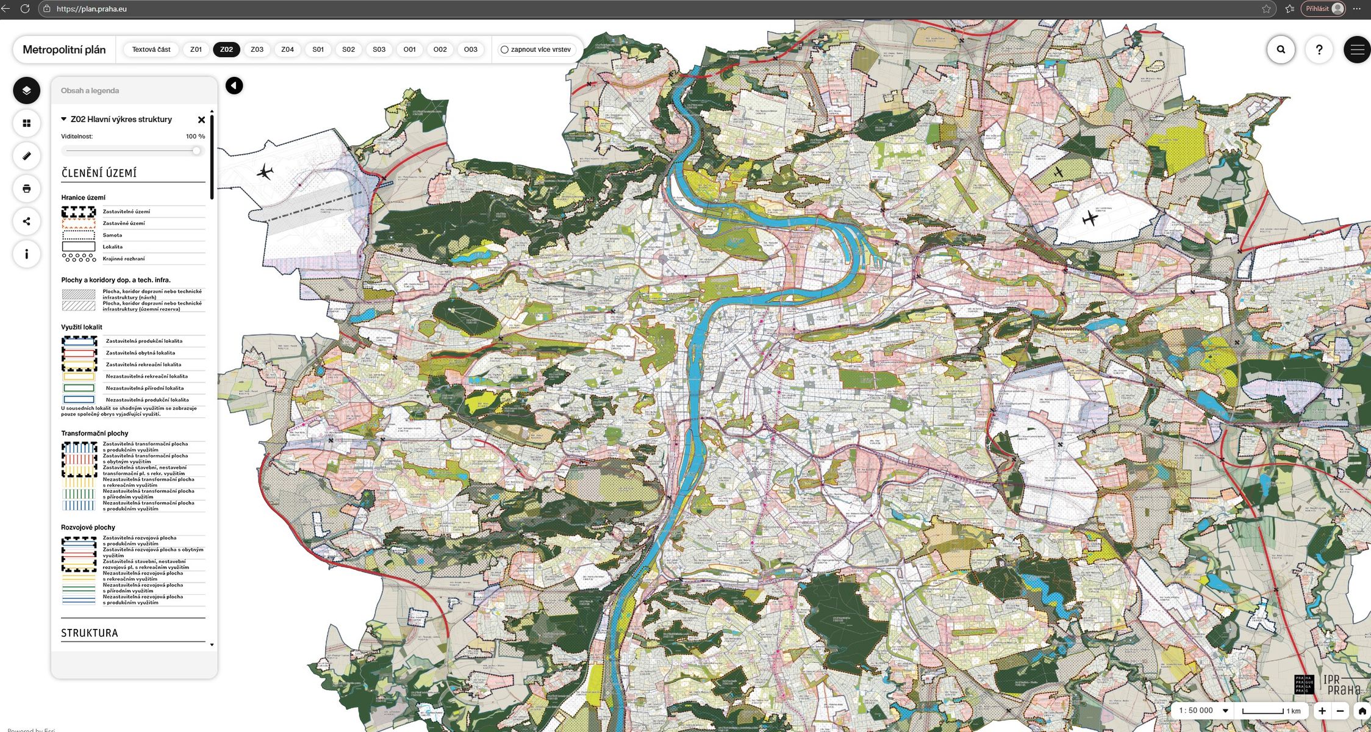Switch to the Z03 drawing tab

[x=257, y=49]
